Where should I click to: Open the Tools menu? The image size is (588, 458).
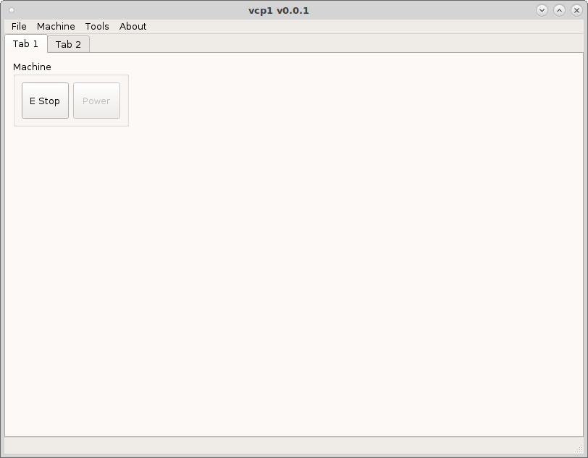point(97,26)
